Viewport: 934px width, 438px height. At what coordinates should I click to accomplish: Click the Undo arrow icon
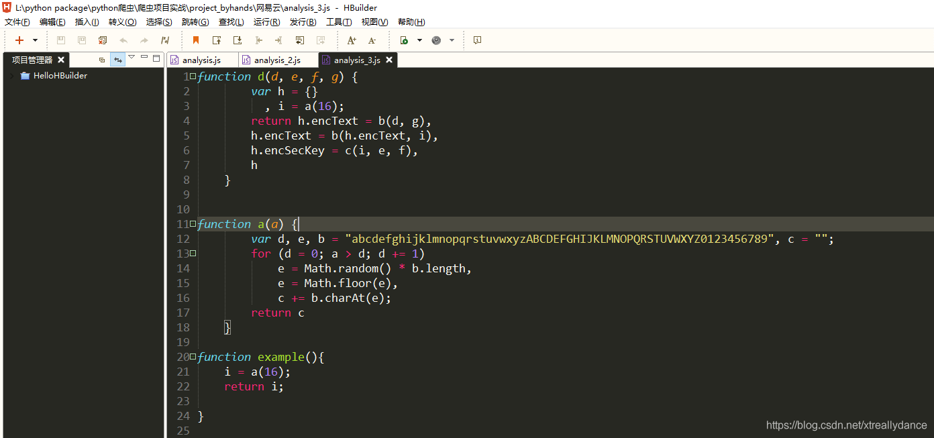(123, 40)
